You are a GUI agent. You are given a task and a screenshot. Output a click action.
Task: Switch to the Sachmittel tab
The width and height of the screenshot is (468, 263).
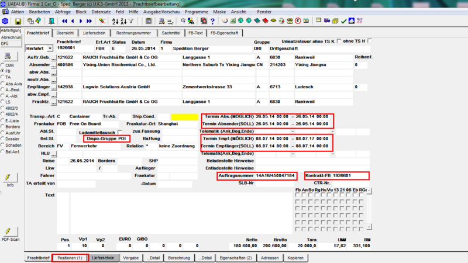click(171, 33)
